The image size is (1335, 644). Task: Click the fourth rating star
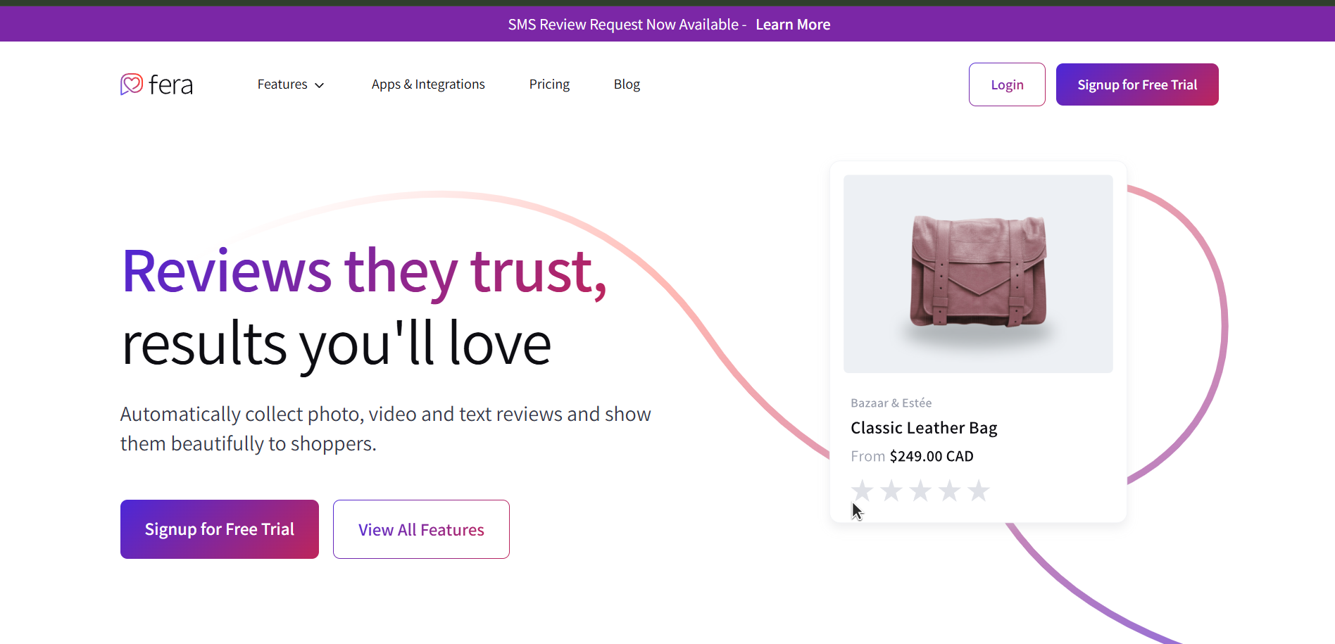(950, 491)
